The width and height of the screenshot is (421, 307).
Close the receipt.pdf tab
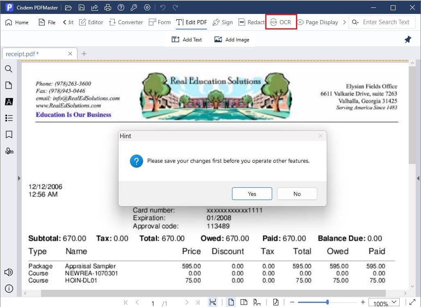[x=70, y=54]
